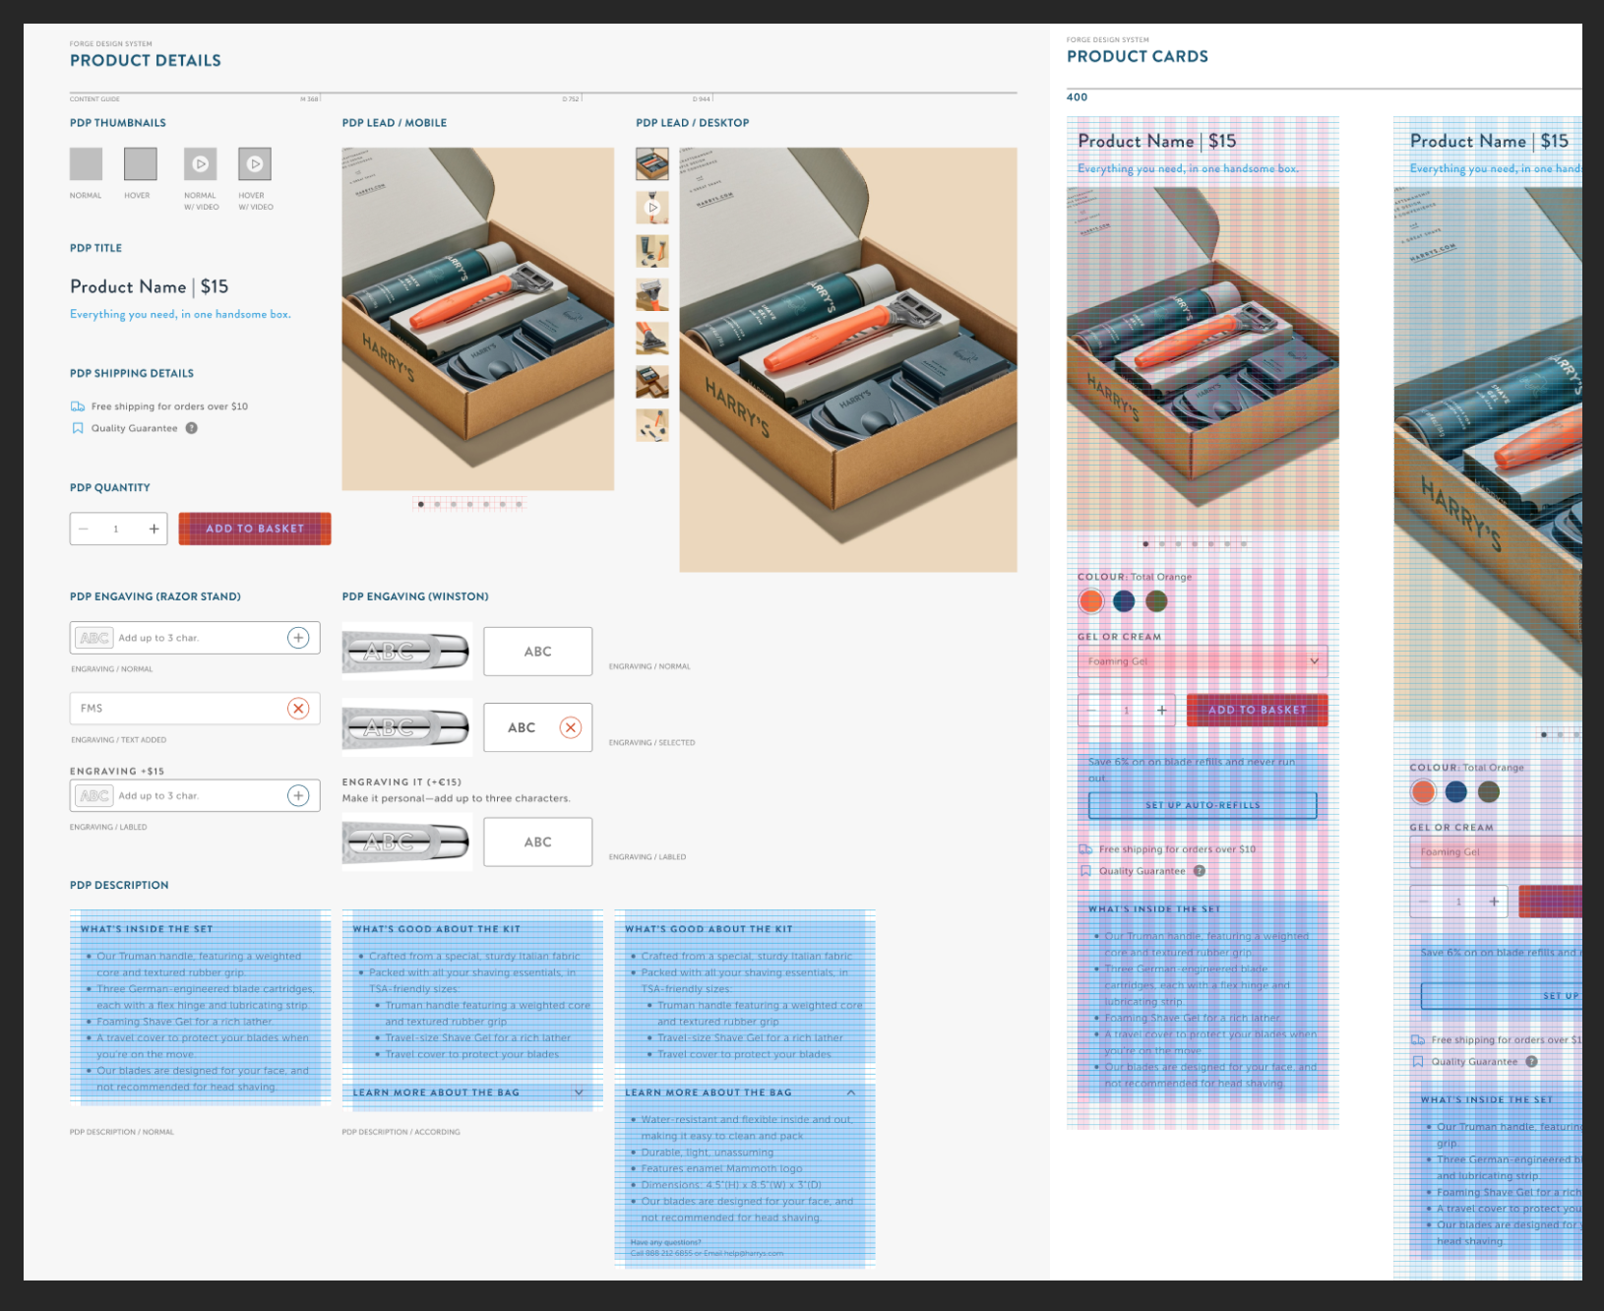Click shipping truck icon in first product card
This screenshot has height=1311, width=1604.
(1085, 849)
